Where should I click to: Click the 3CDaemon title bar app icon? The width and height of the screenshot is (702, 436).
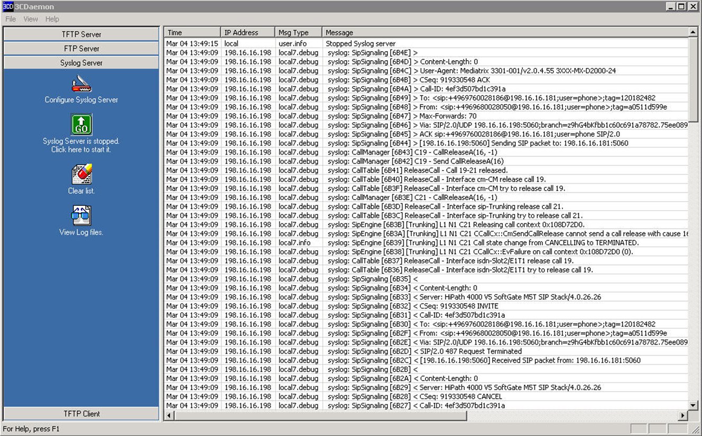pos(7,6)
